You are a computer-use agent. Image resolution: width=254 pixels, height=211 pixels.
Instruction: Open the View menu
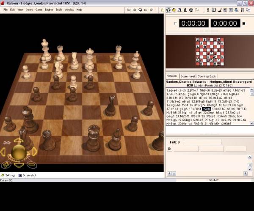(x=20, y=10)
